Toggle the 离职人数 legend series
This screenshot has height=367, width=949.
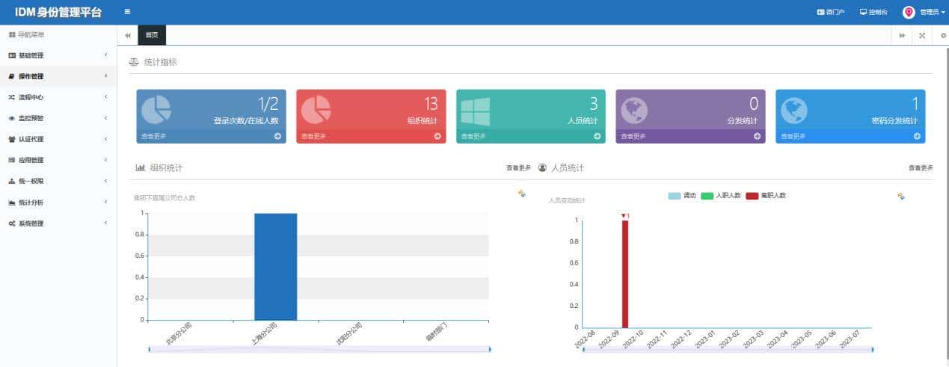coord(766,196)
